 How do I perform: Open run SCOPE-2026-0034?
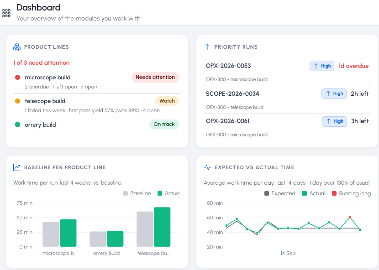pos(287,100)
